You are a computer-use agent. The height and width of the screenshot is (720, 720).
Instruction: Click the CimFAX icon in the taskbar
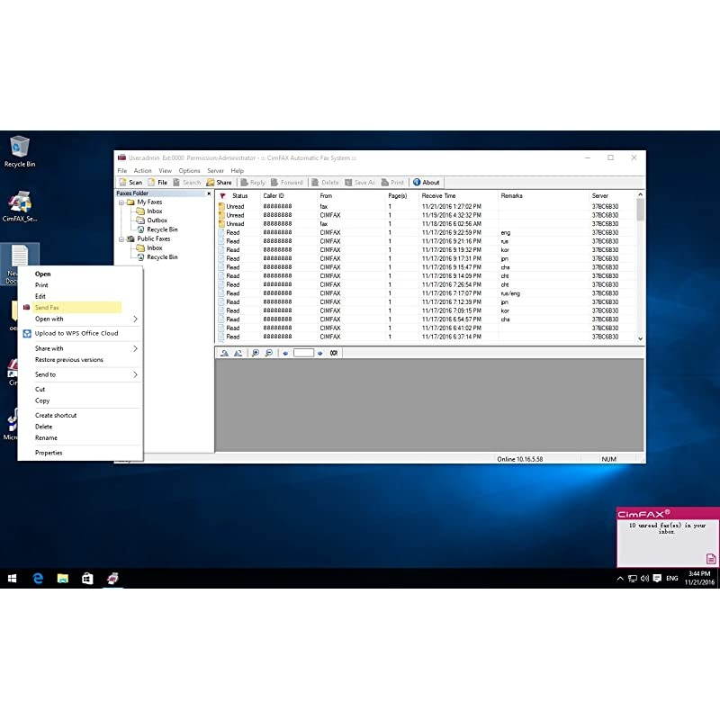[113, 578]
